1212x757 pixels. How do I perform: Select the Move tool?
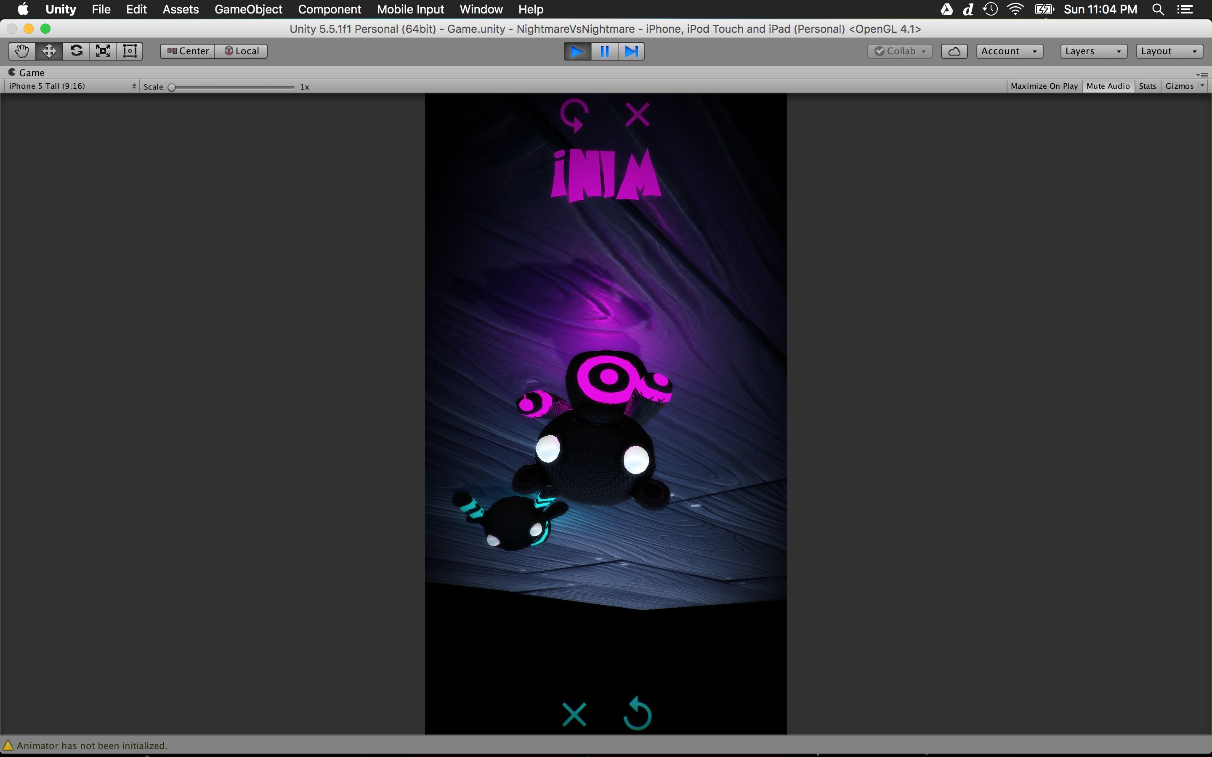[x=49, y=51]
